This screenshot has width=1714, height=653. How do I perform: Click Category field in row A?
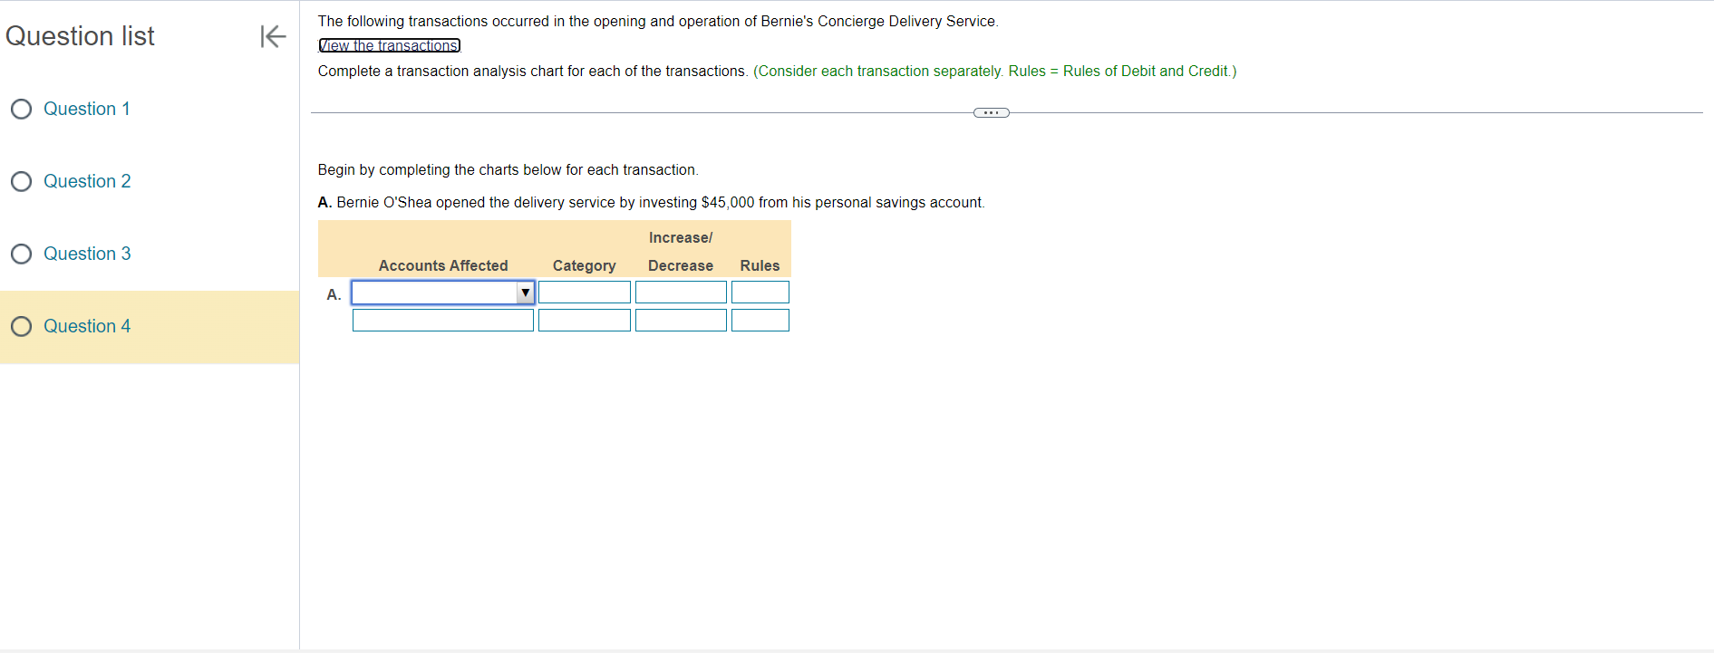[x=585, y=293]
